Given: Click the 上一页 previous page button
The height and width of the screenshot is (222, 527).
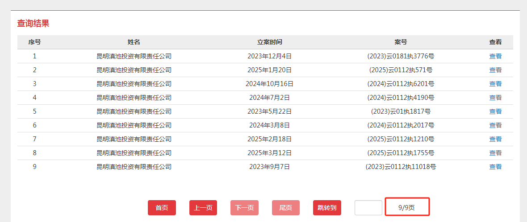Looking at the screenshot, I should click(203, 208).
